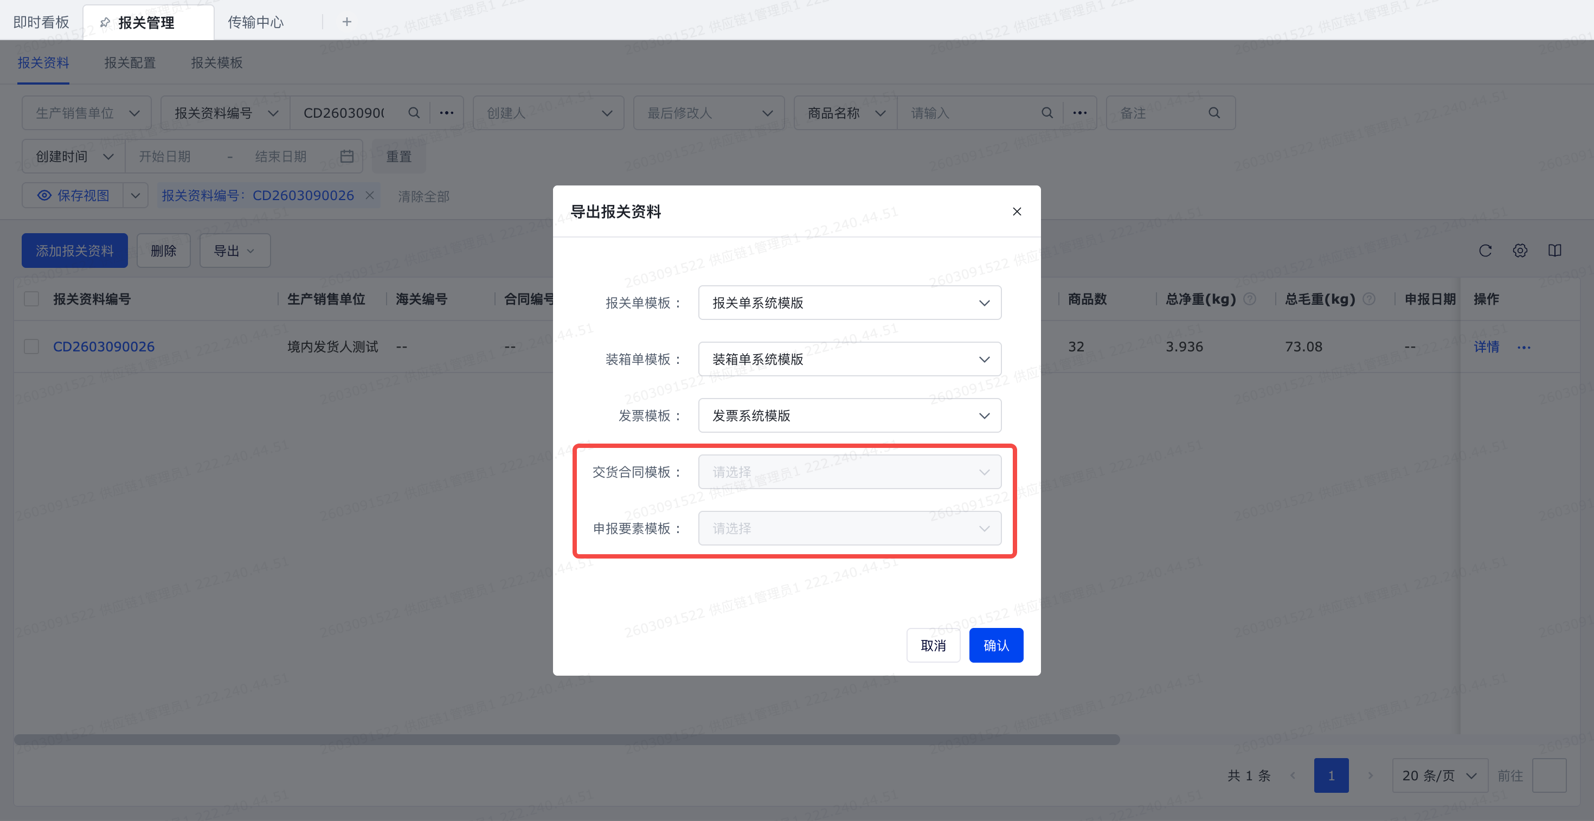Click the horizontal scrollbar under the table
1594x821 pixels.
click(566, 739)
